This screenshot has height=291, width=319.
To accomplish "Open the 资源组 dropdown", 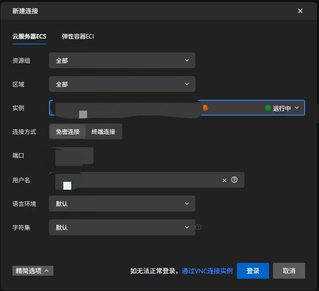I will pyautogui.click(x=122, y=60).
